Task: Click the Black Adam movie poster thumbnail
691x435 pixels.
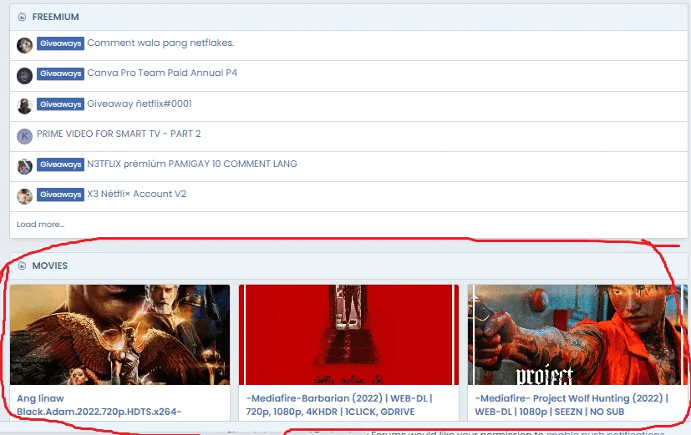Action: (119, 335)
